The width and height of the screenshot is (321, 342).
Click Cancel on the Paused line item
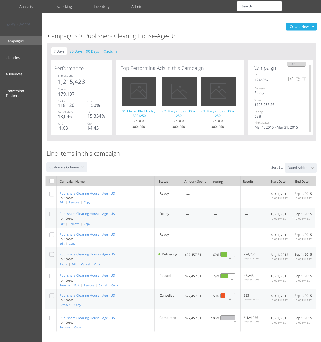click(x=103, y=285)
